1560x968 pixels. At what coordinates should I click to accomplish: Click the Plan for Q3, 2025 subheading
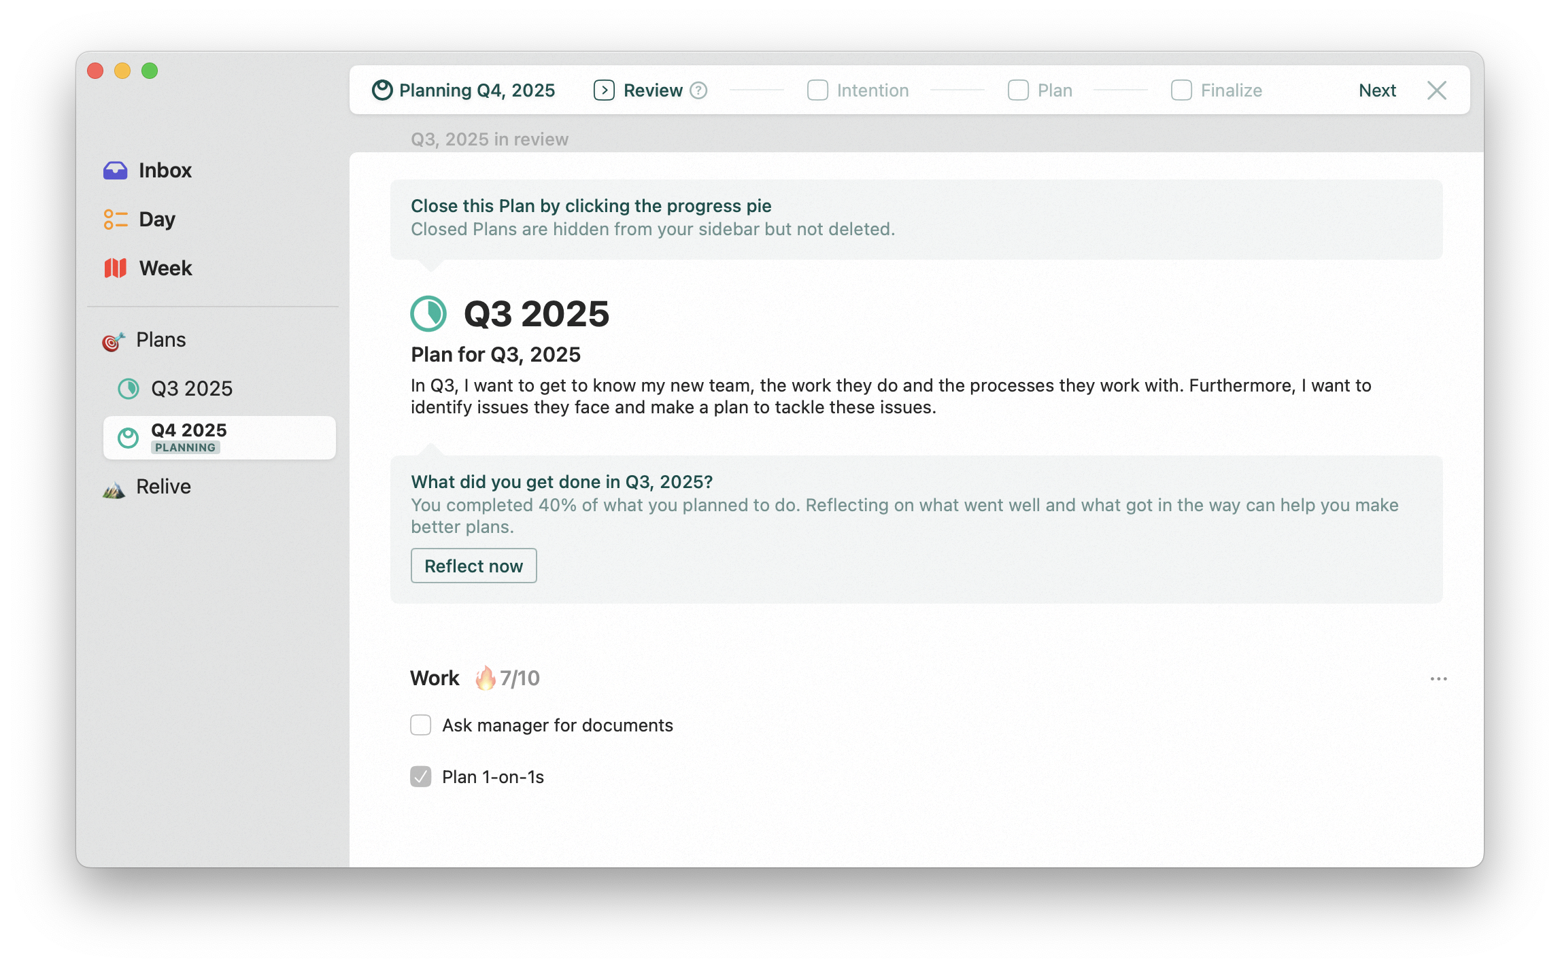click(x=496, y=354)
